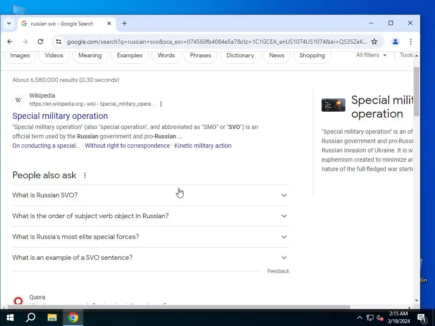Image resolution: width=435 pixels, height=326 pixels.
Task: Click the browser forward arrow
Action: pos(25,42)
